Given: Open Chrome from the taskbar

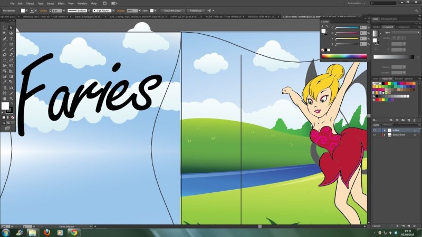Looking at the screenshot, I should coord(73,232).
